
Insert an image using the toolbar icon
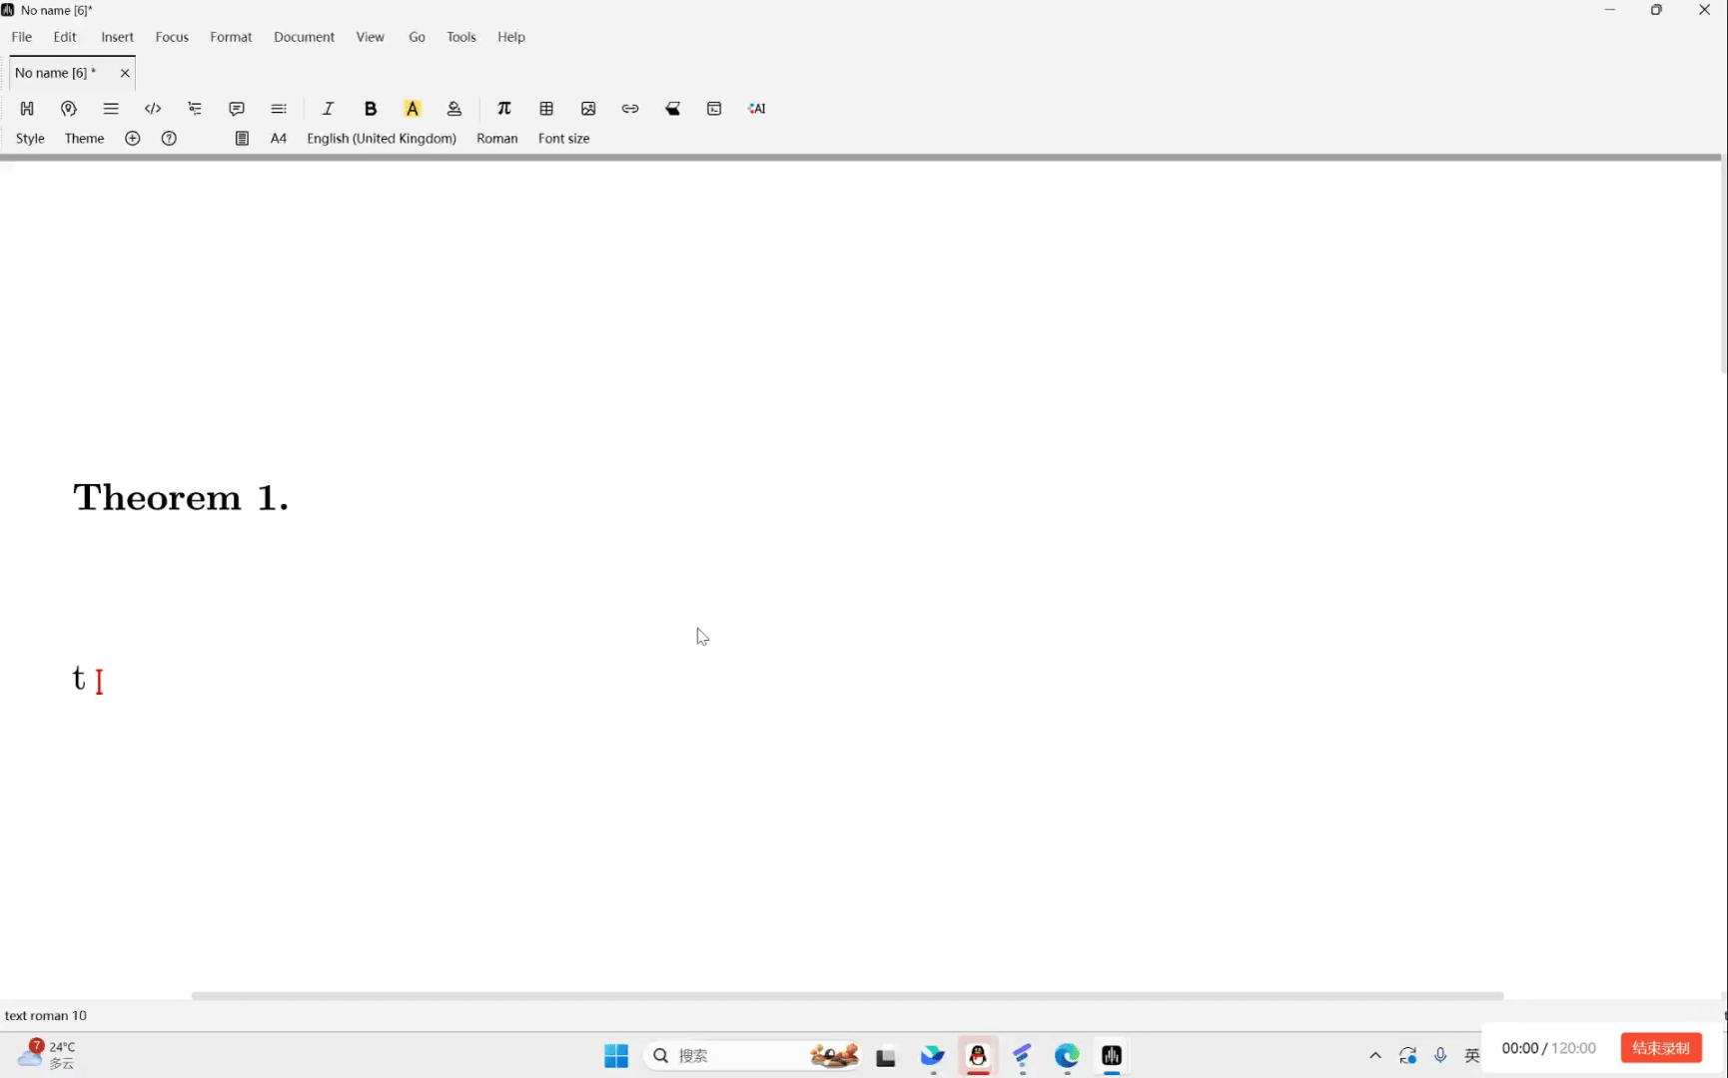pos(588,108)
